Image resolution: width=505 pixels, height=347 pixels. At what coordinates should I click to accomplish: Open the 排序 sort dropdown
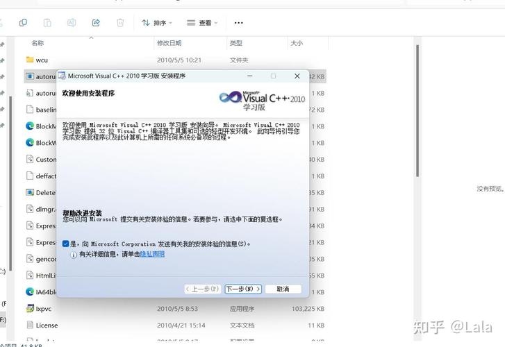coord(157,23)
